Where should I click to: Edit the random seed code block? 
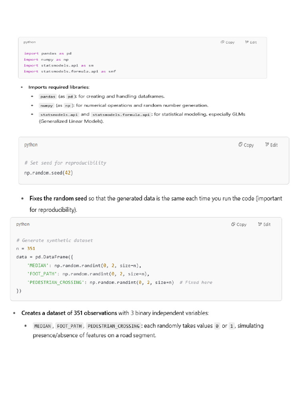271,145
